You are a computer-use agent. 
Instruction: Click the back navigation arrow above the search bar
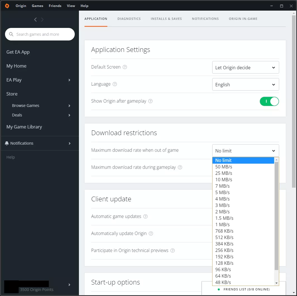pos(35,20)
